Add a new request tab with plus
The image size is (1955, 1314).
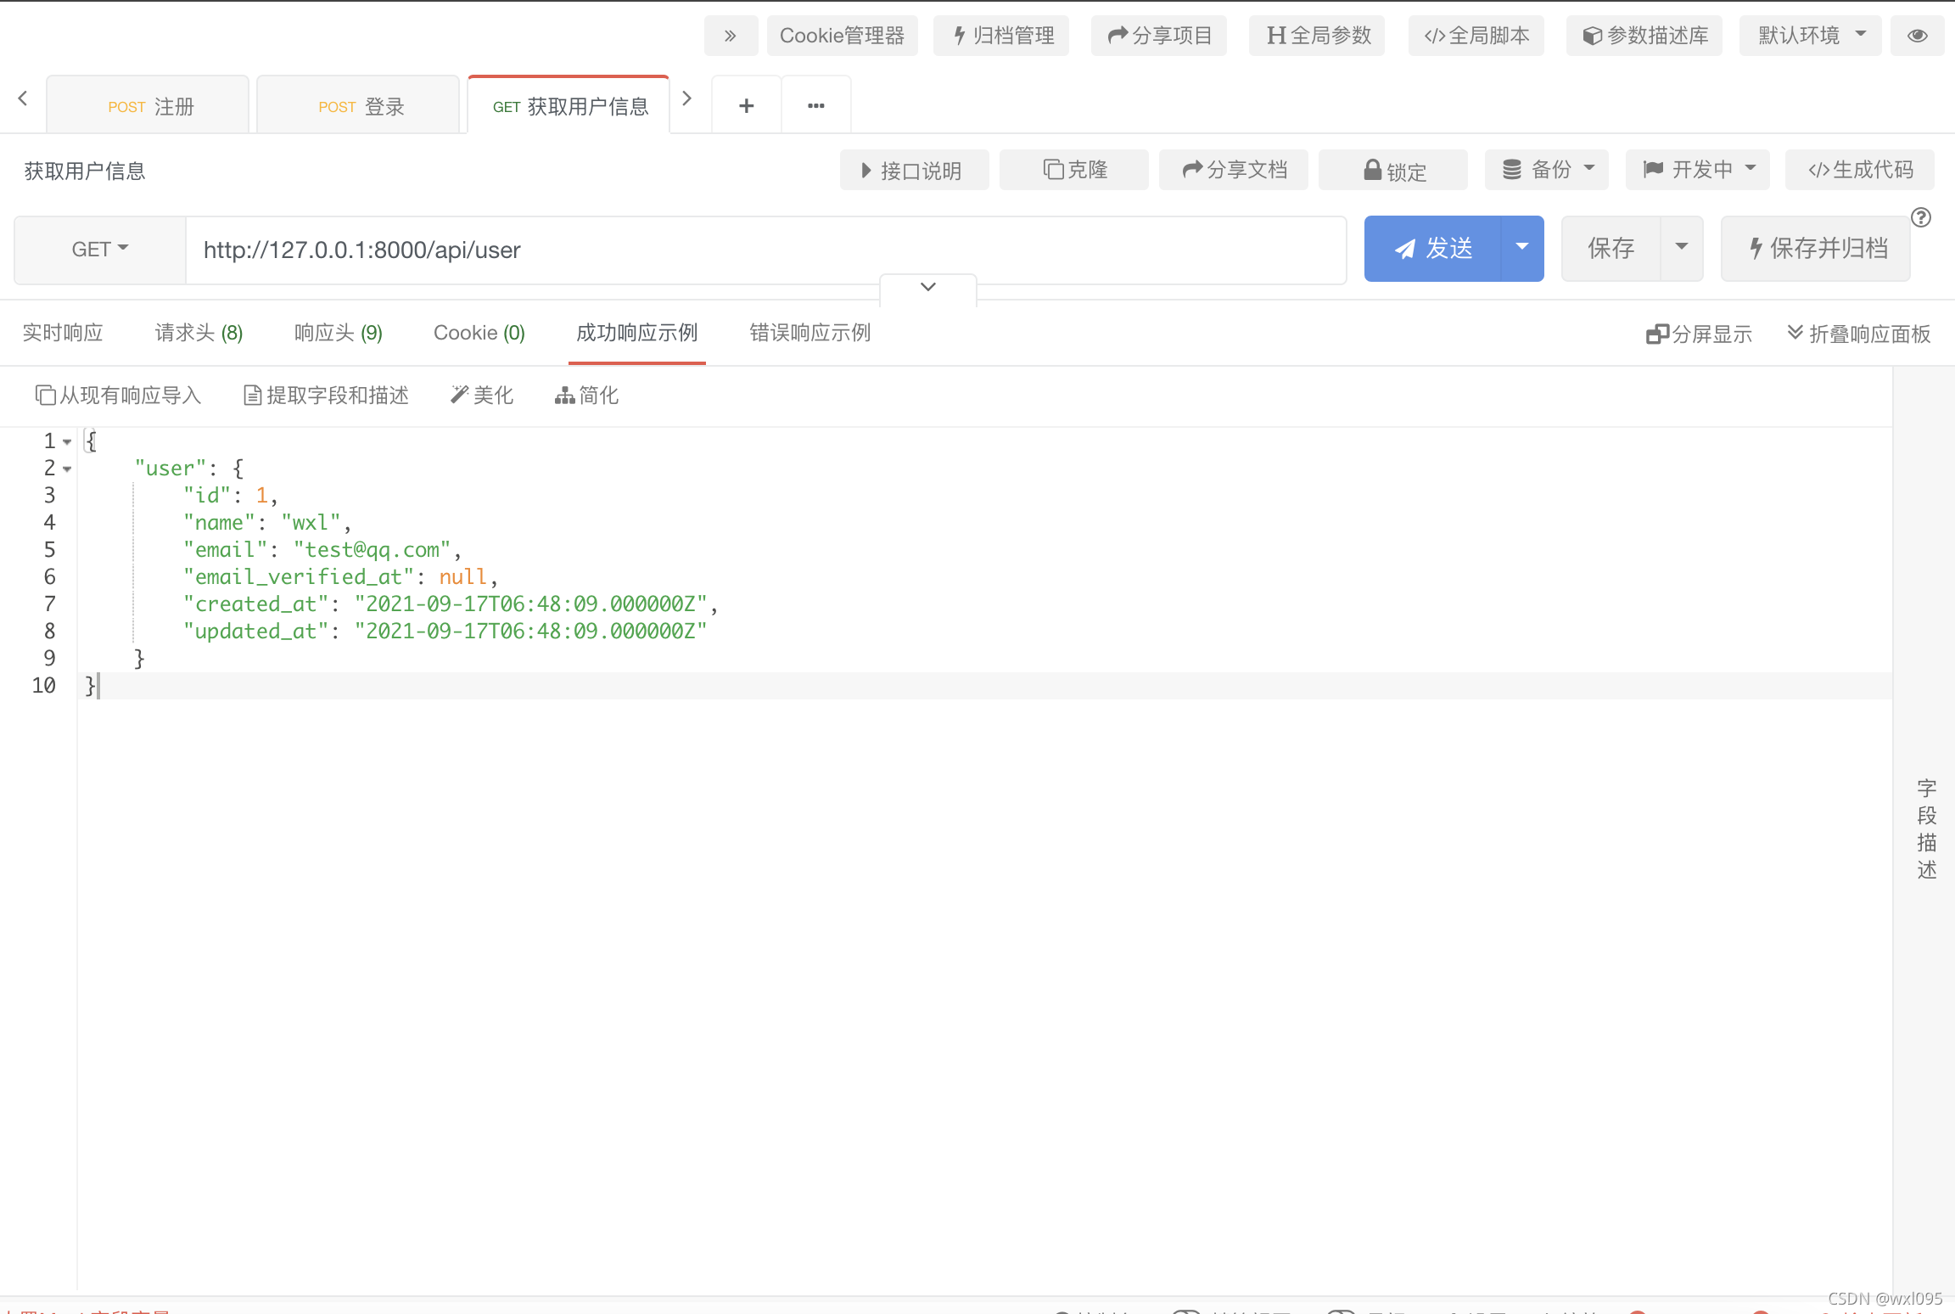coord(746,105)
